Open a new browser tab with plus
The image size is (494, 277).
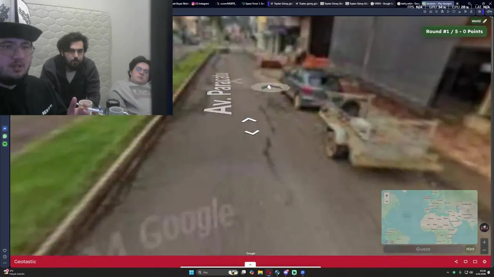[x=457, y=3]
